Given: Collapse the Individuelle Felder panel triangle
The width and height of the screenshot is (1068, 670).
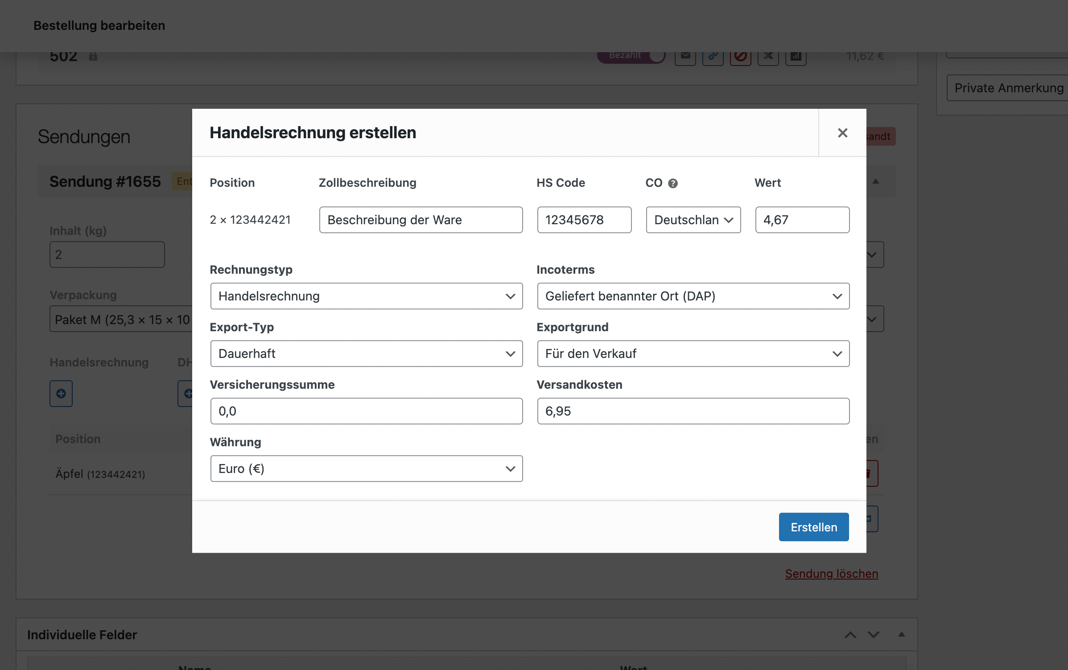Looking at the screenshot, I should [x=901, y=634].
